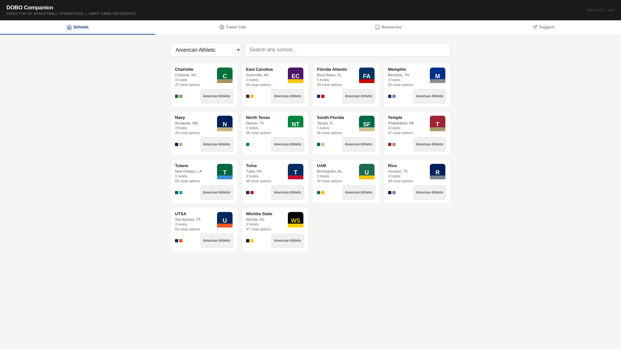The height and width of the screenshot is (349, 621).
Task: Click the North Texas NT logo badge
Action: coord(296,123)
